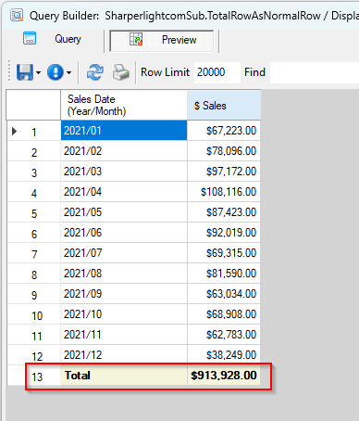Select the 2021/05 cell

pos(124,212)
